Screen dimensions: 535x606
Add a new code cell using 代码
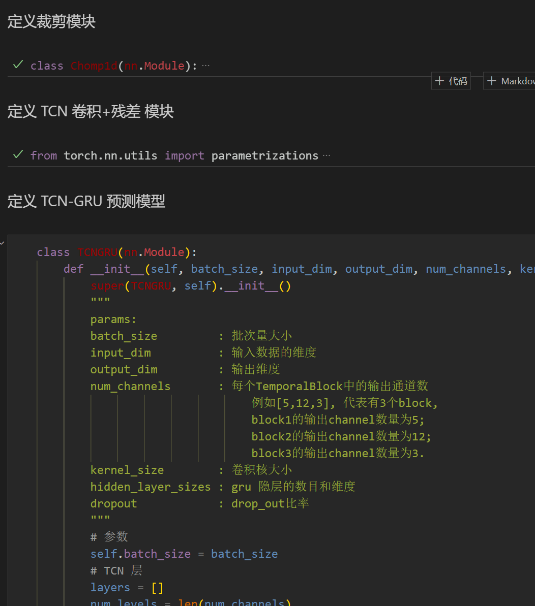coord(451,80)
